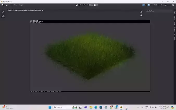
Task: Click the OneDrive cloud tray icon
Action: [142, 107]
